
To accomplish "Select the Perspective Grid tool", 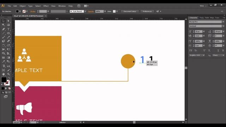I will click(8, 53).
